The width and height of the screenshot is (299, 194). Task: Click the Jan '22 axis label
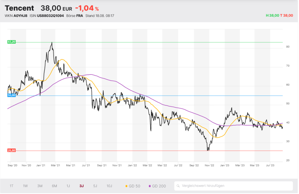(132, 165)
